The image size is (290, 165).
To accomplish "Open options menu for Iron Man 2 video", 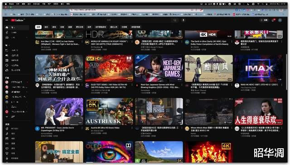I will point(82,42).
